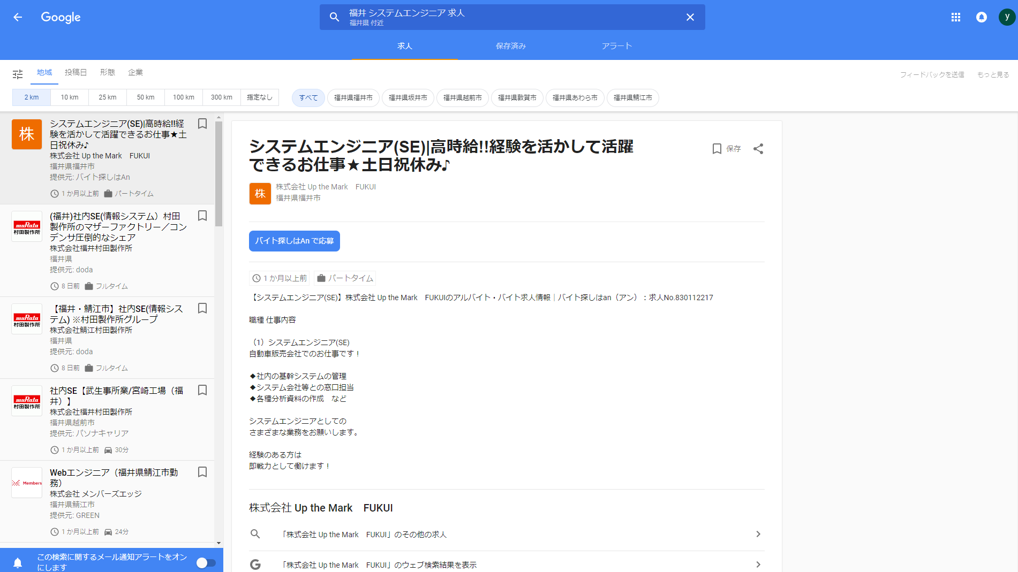This screenshot has height=572, width=1018.
Task: Open the filter sliders icon
Action: coord(18,74)
